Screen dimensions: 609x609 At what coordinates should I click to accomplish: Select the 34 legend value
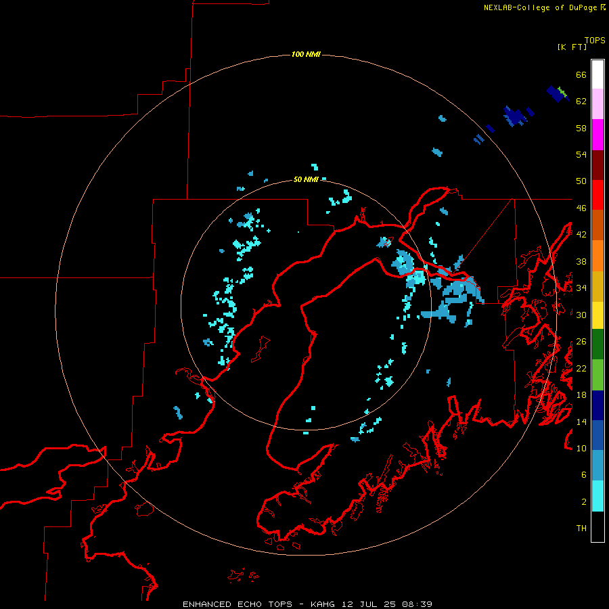click(x=581, y=288)
